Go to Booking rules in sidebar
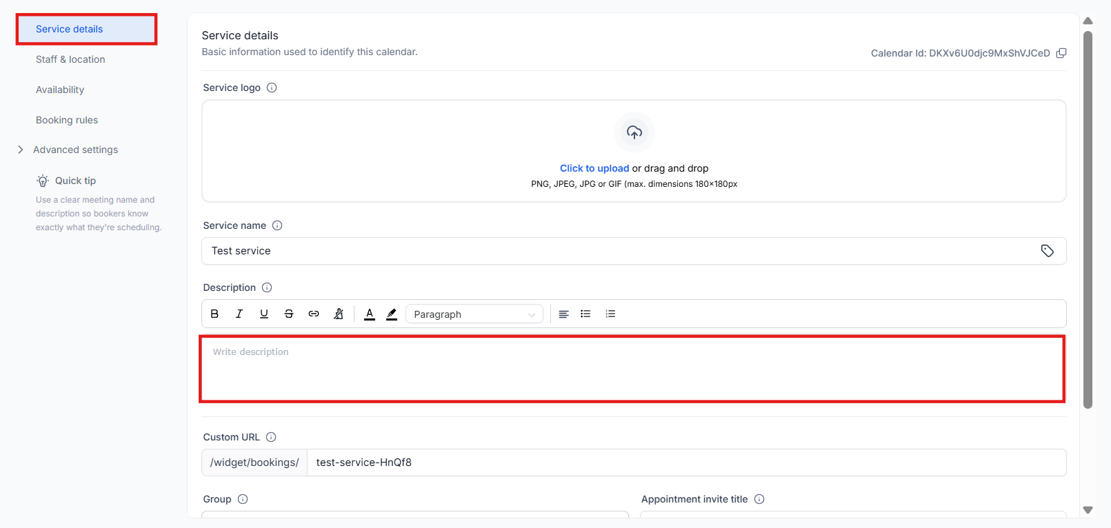The width and height of the screenshot is (1111, 528). [67, 120]
